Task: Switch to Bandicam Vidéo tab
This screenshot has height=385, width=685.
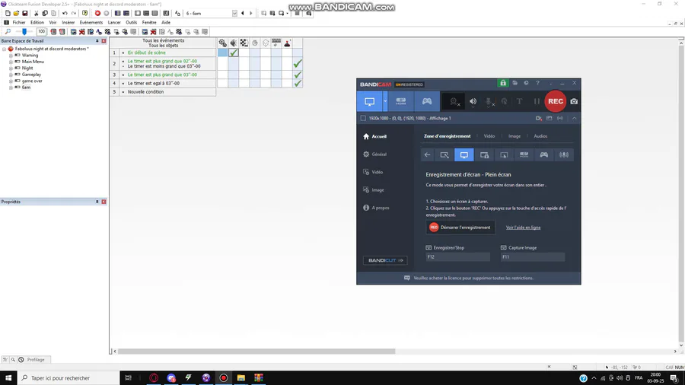Action: point(489,136)
